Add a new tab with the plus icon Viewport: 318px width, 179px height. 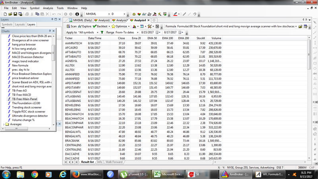154,20
